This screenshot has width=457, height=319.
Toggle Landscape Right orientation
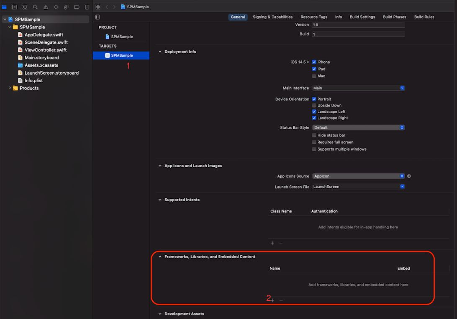coord(314,118)
